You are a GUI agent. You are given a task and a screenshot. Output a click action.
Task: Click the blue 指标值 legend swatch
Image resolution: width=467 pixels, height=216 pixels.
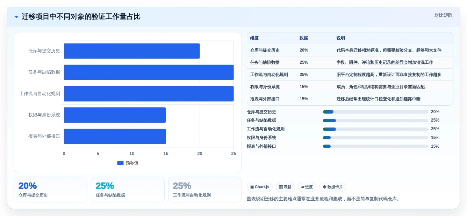[120, 163]
